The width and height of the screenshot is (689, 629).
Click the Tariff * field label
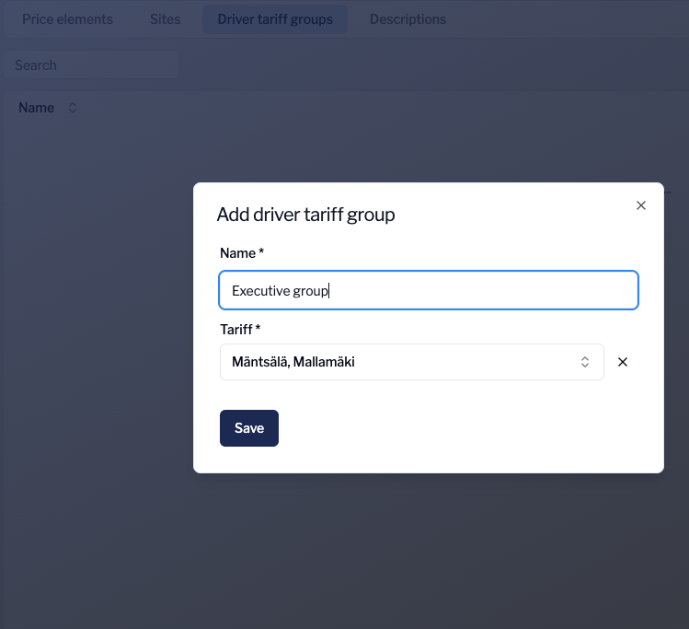[241, 329]
